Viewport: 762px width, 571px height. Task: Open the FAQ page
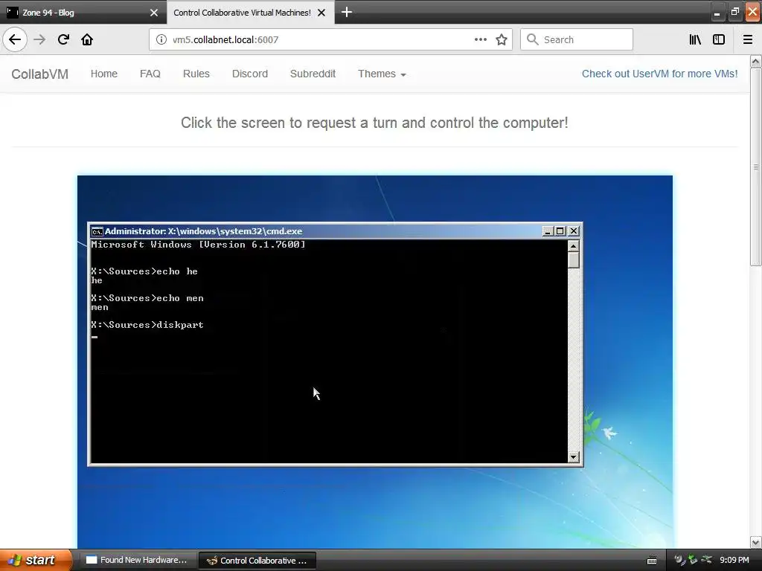tap(150, 74)
